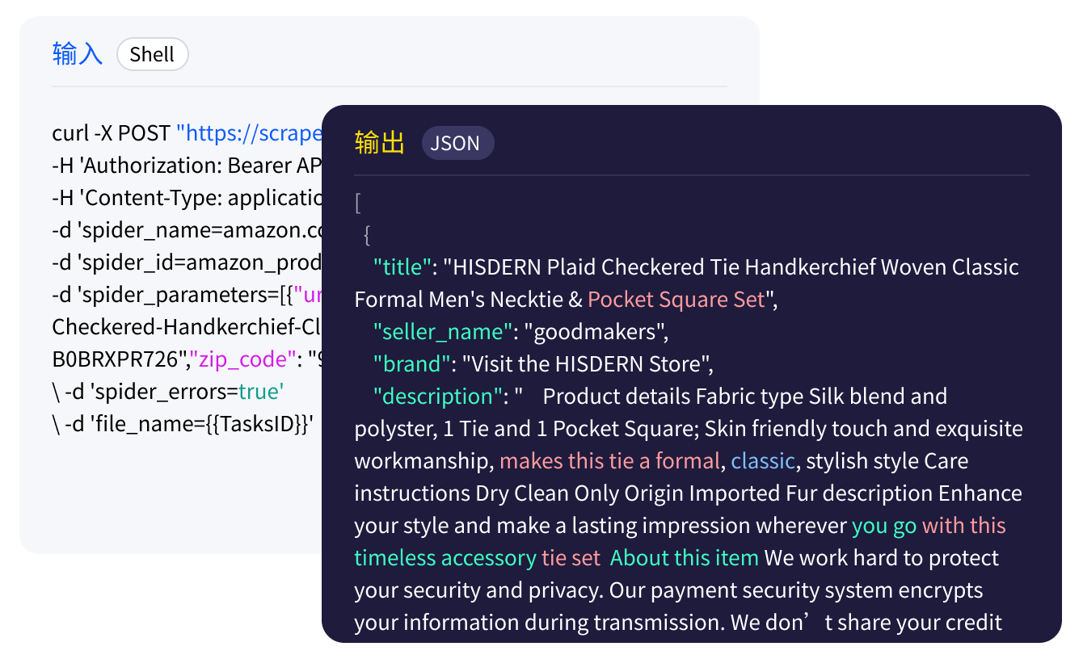Open the https://scrape URL in curl command
The height and width of the screenshot is (659, 1083).
[248, 132]
